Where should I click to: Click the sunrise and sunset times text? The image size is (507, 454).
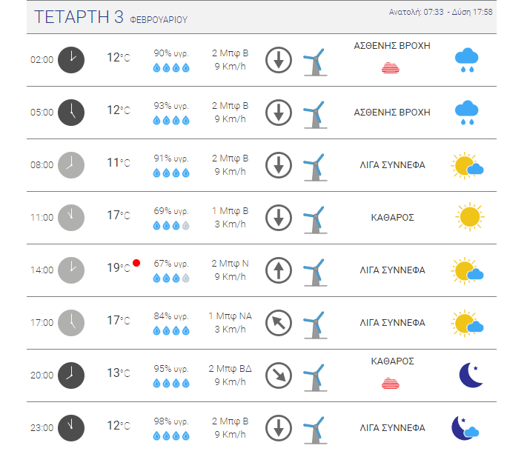440,13
